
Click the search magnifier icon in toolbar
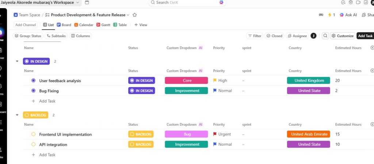[325, 36]
